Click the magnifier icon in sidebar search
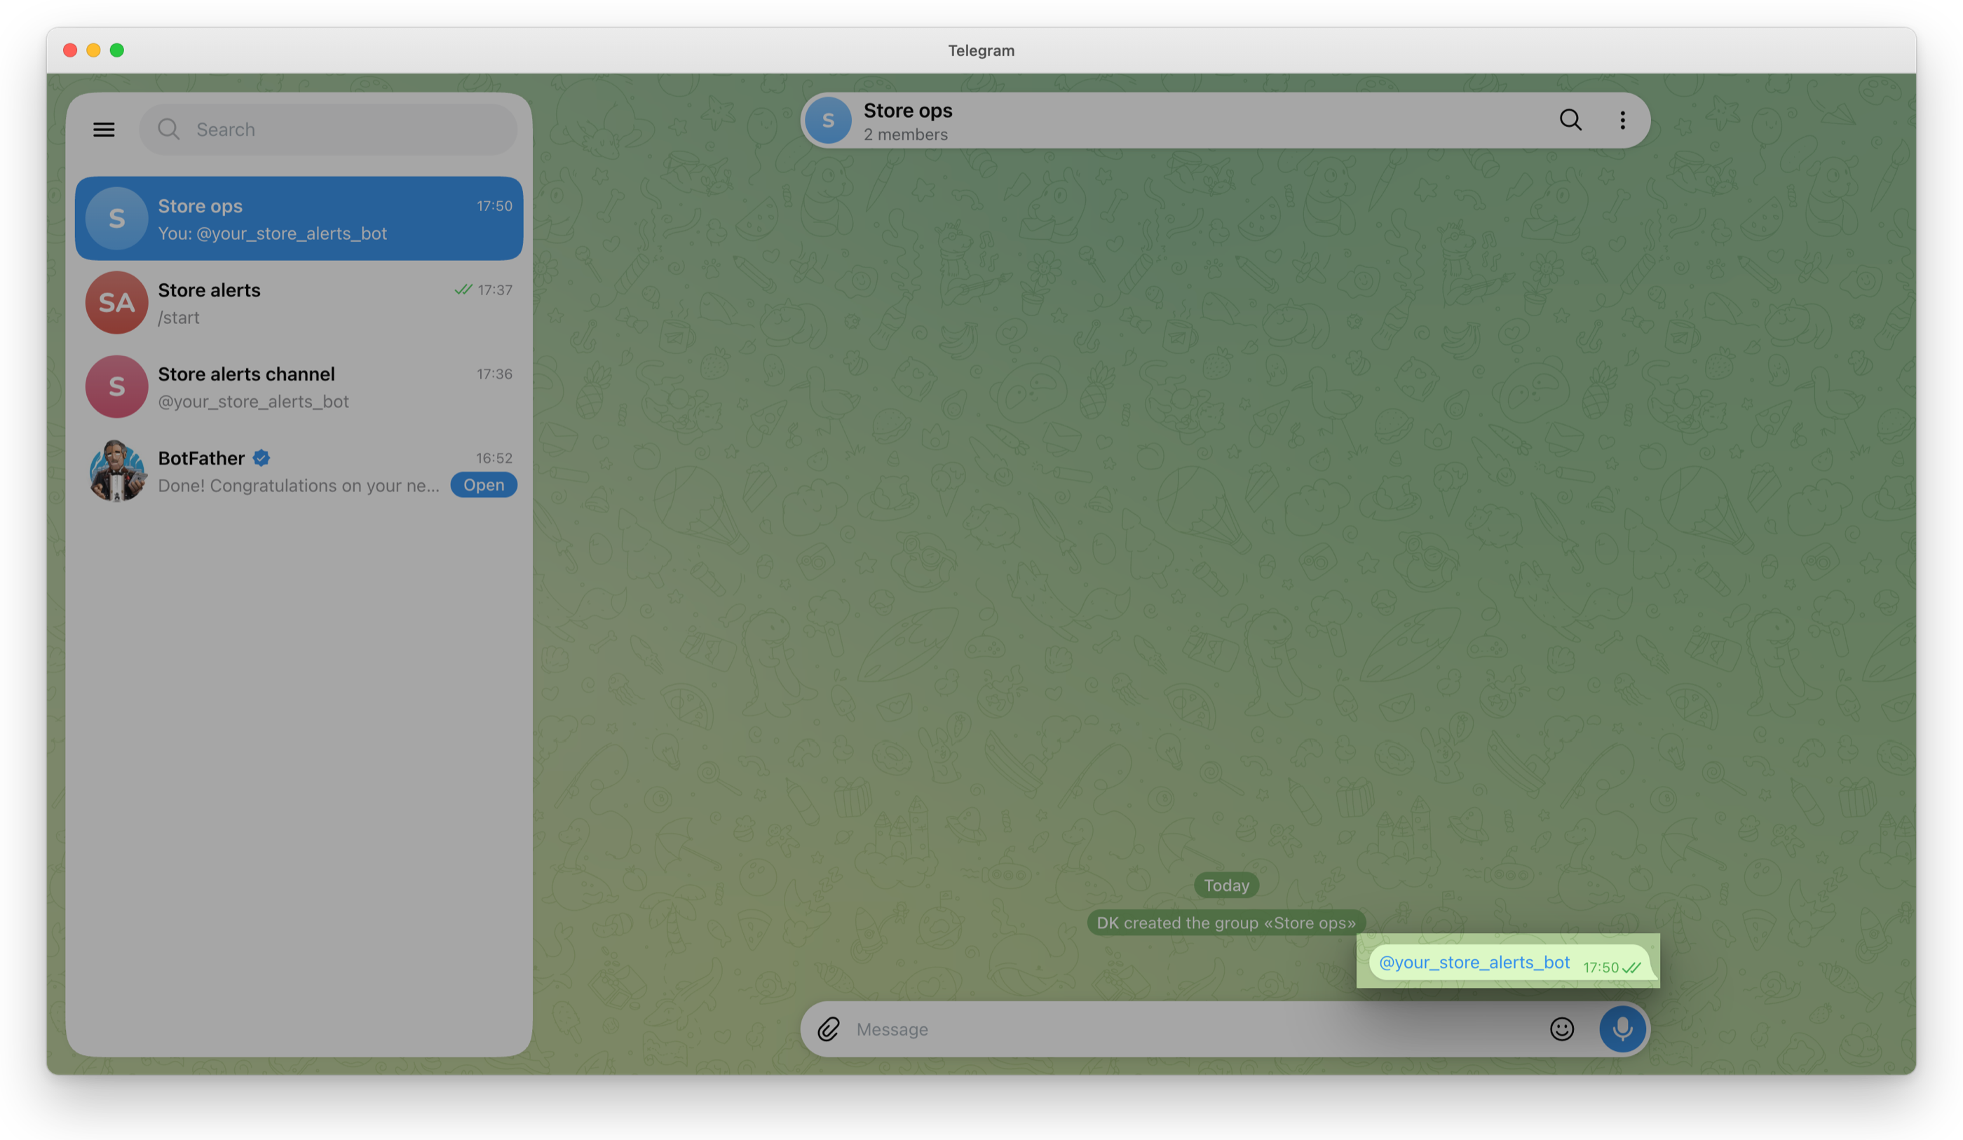1963x1140 pixels. (x=168, y=129)
